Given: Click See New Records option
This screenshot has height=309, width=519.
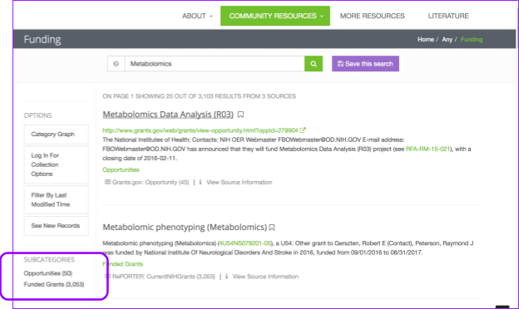Looking at the screenshot, I should point(57,226).
